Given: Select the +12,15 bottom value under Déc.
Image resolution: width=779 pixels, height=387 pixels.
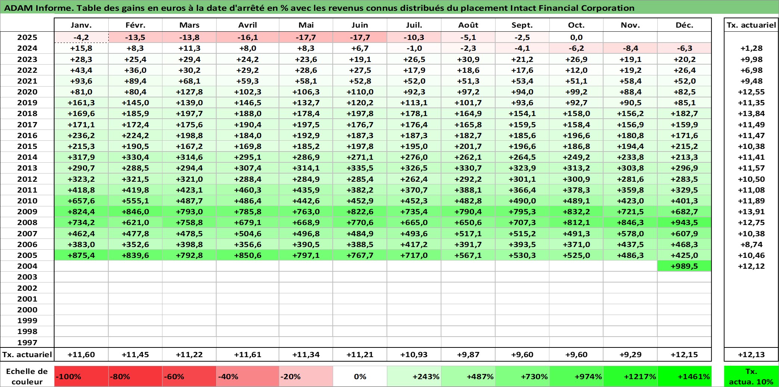Looking at the screenshot, I should coord(684,355).
